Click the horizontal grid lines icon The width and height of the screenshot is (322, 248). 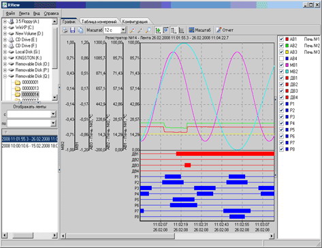(181, 30)
